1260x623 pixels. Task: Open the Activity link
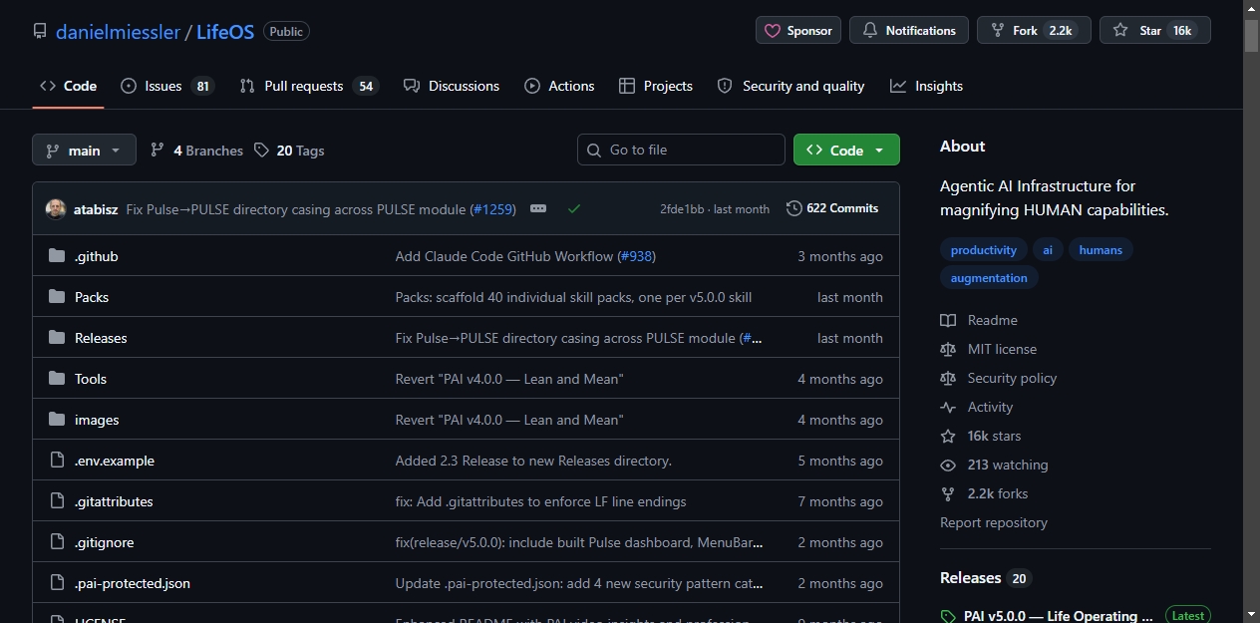tap(977, 407)
